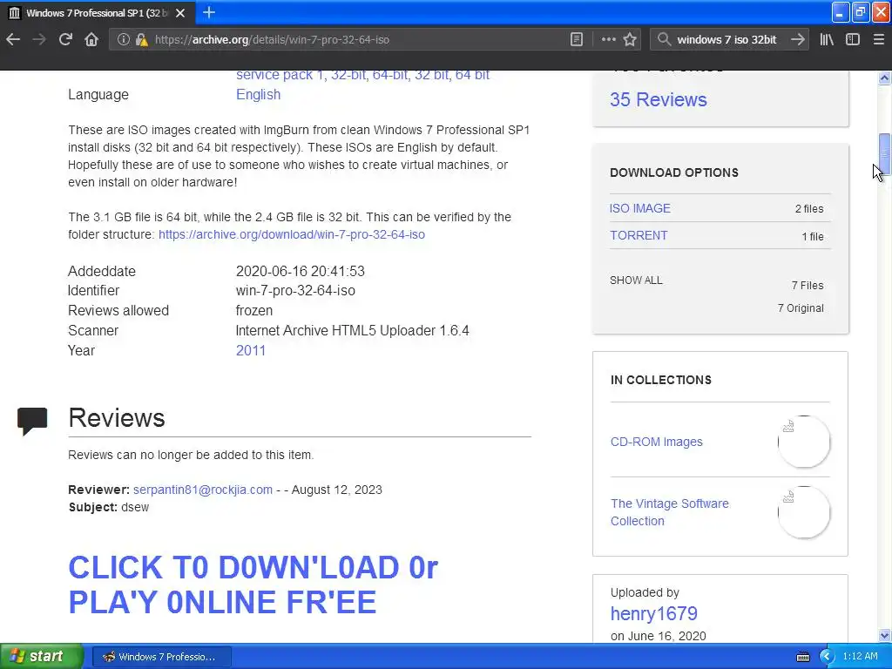
Task: Click CLICK T0 D0WN'L0AD review link
Action: tap(253, 585)
